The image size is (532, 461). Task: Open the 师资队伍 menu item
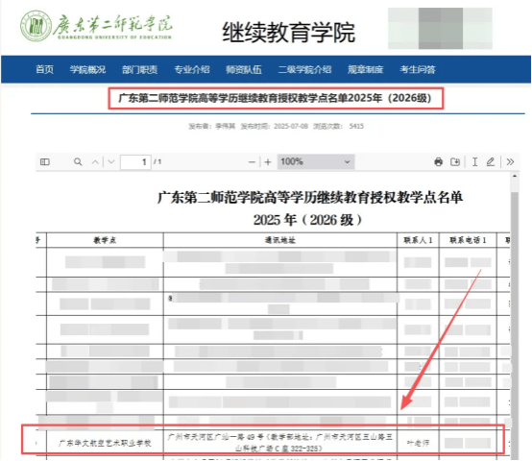tap(244, 69)
